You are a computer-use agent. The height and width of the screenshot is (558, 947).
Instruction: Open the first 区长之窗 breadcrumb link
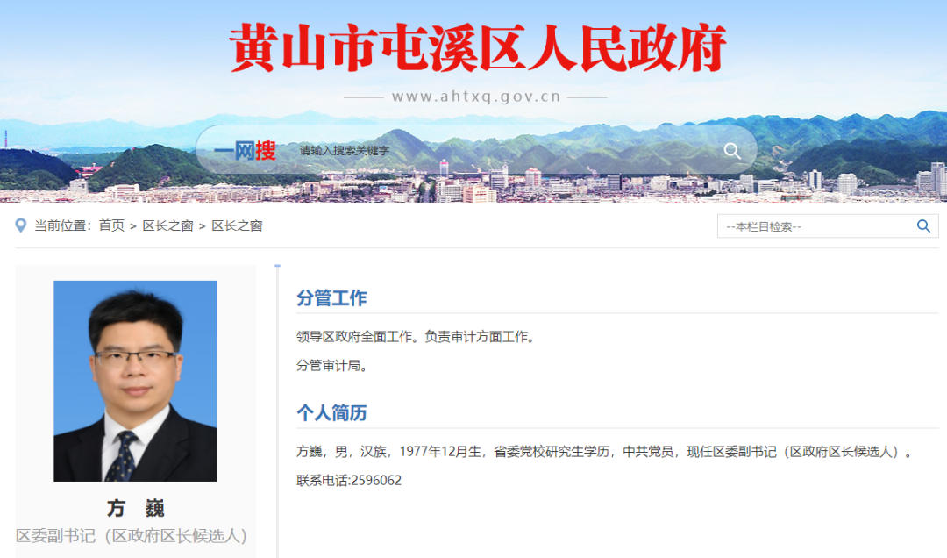pos(167,225)
